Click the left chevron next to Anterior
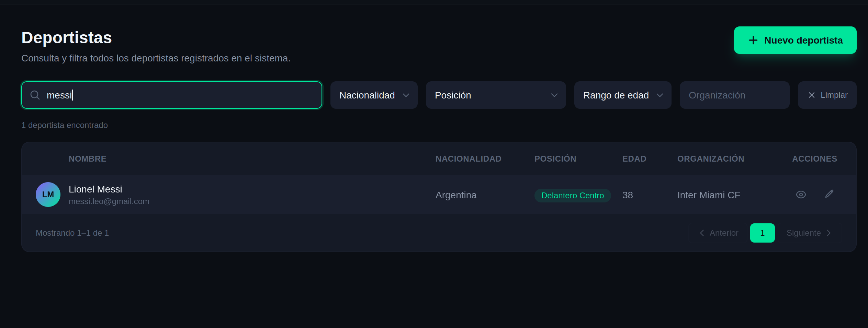Screen dimensions: 868x328 point(702,233)
